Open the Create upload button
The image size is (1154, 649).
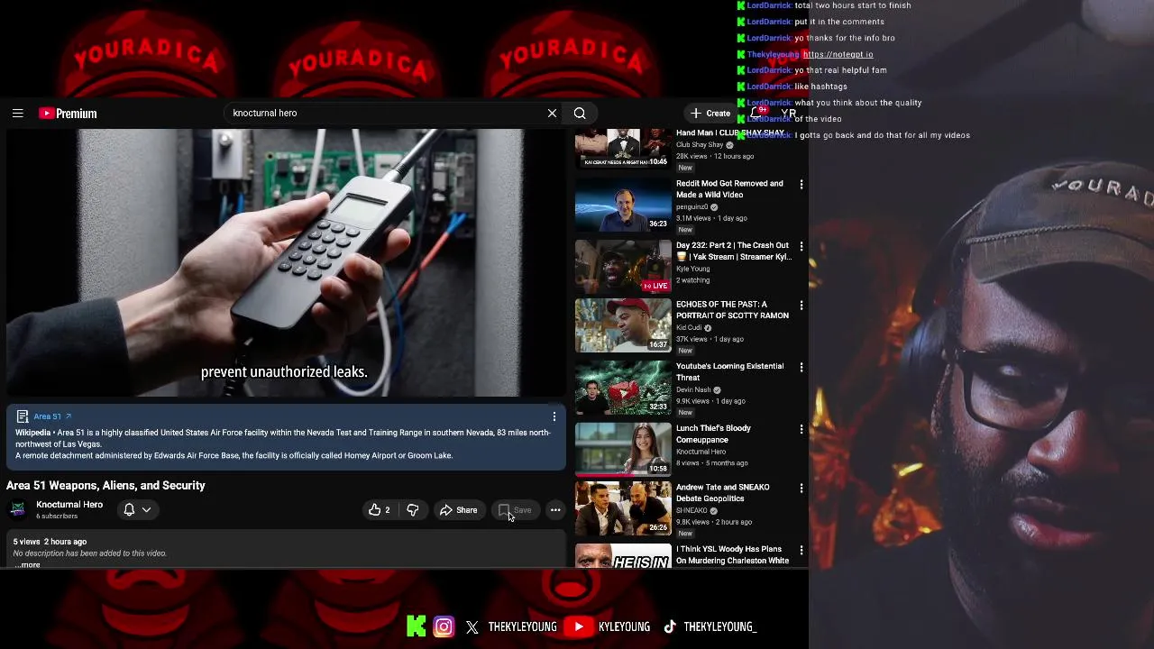coord(710,114)
